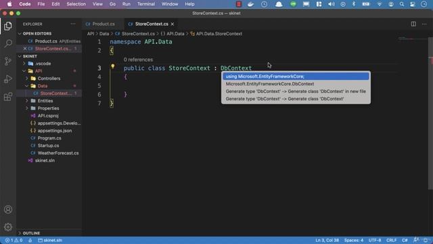The height and width of the screenshot is (244, 433).
Task: Click the Bluetooth icon in menu bar
Action: [x=354, y=4]
